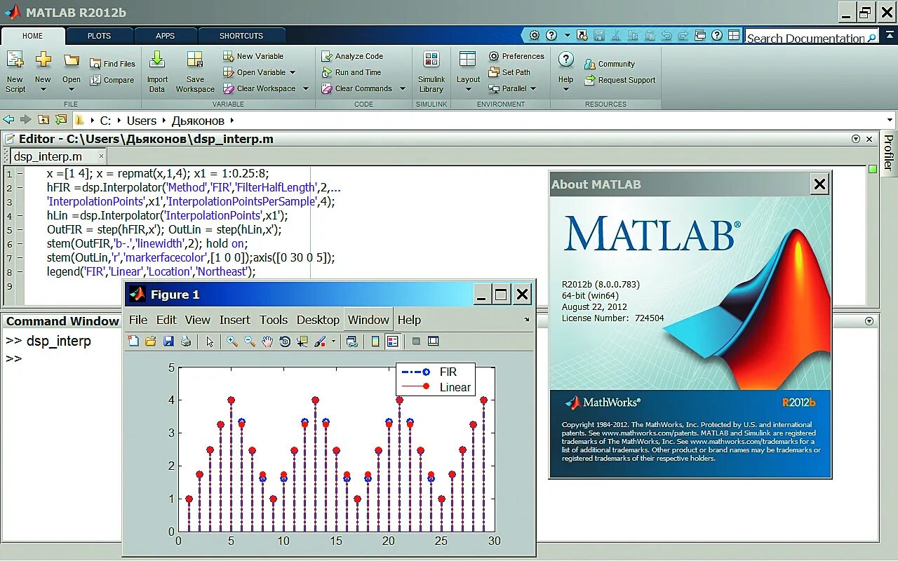Toggle Insert Colorbar in Figure 1 toolbar
This screenshot has width=898, height=561.
(375, 342)
